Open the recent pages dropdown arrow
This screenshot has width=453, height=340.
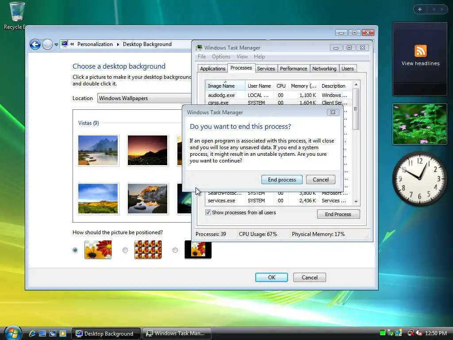coord(56,45)
